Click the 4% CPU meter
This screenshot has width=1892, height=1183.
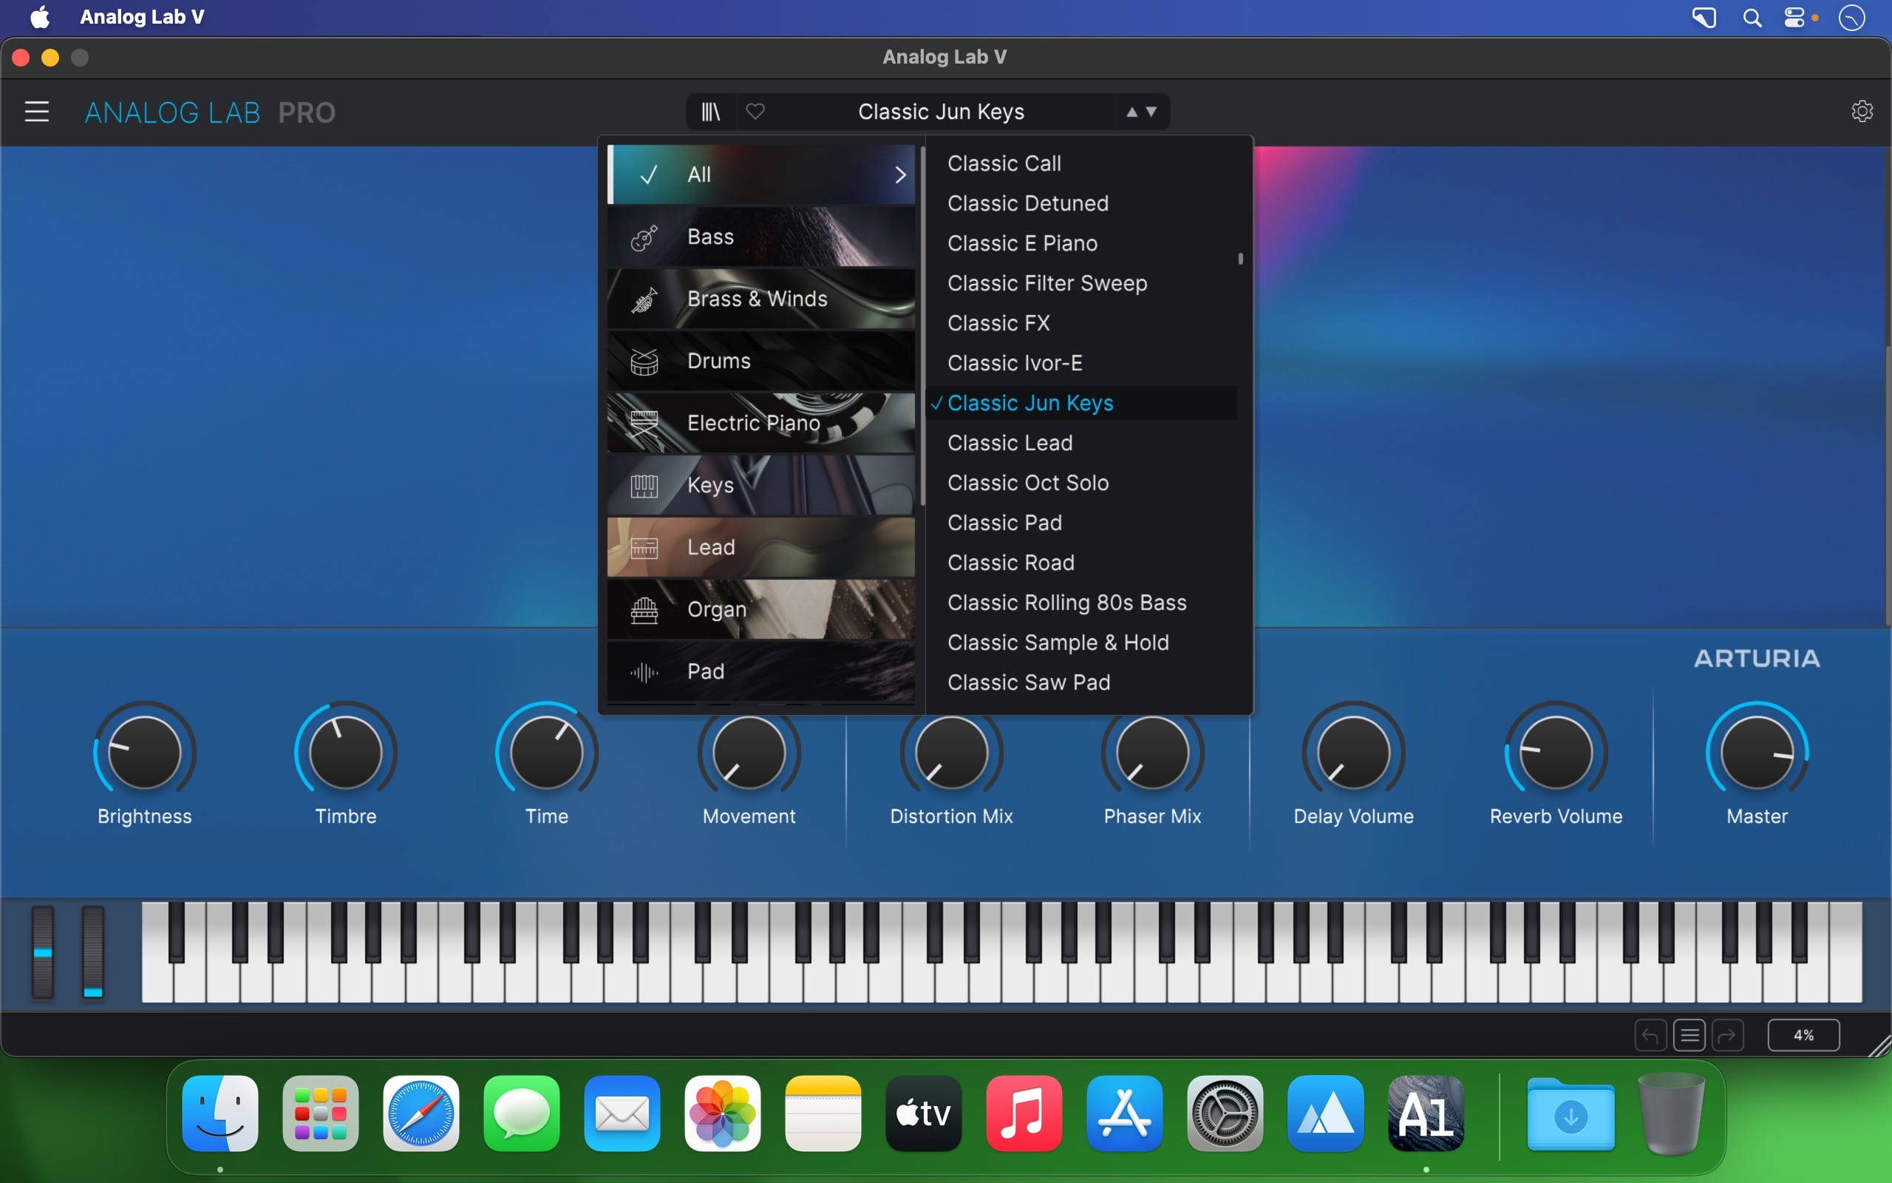pos(1803,1035)
